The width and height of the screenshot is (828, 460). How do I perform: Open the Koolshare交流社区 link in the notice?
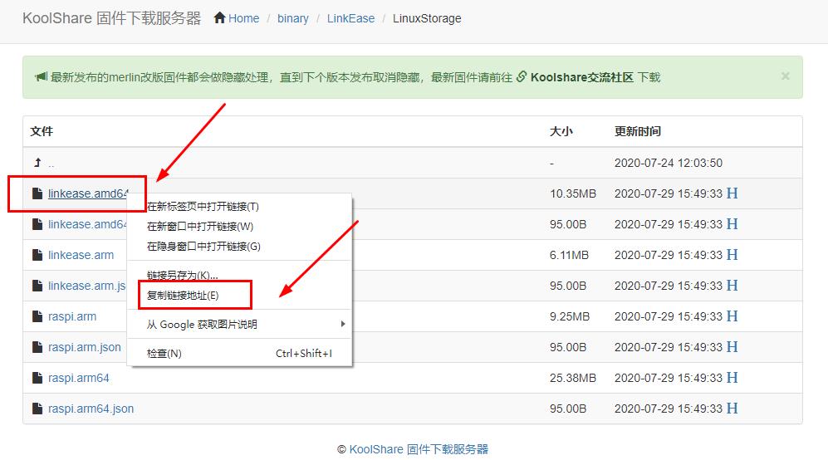tap(582, 77)
